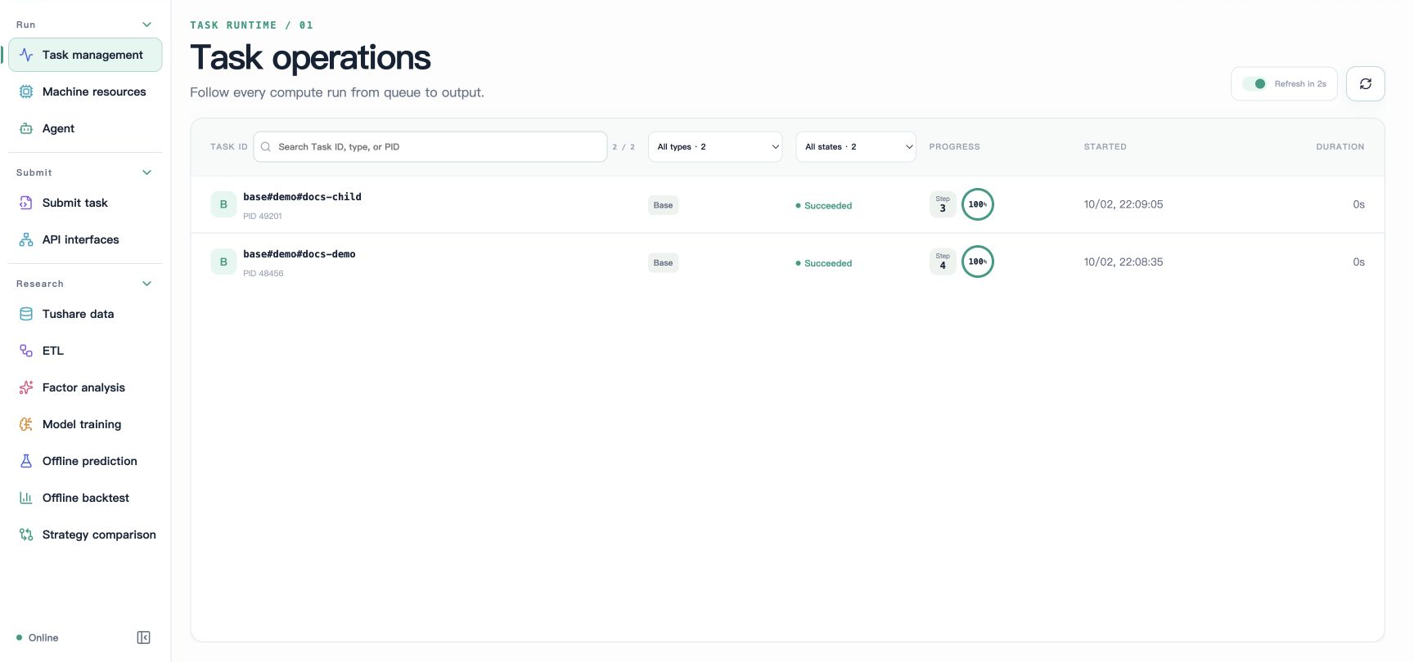Click start time 10/02, 22:08:35

[x=1124, y=262]
